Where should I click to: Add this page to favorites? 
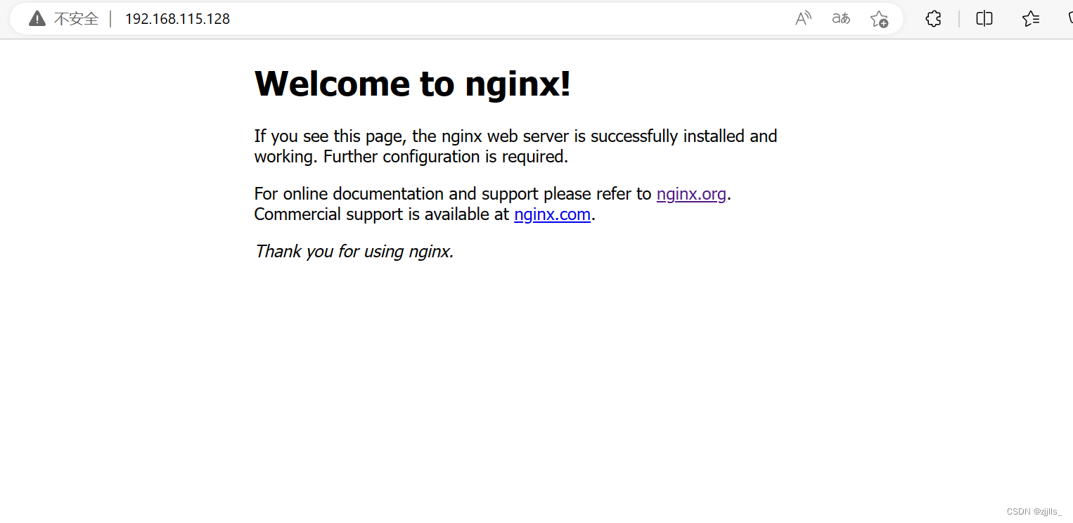879,19
